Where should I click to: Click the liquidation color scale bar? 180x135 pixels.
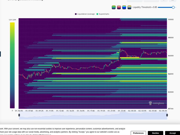12,65
